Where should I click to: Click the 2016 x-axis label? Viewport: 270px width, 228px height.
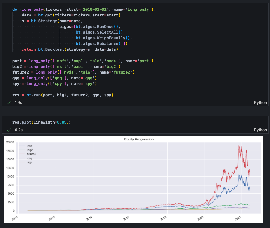coord(126,218)
